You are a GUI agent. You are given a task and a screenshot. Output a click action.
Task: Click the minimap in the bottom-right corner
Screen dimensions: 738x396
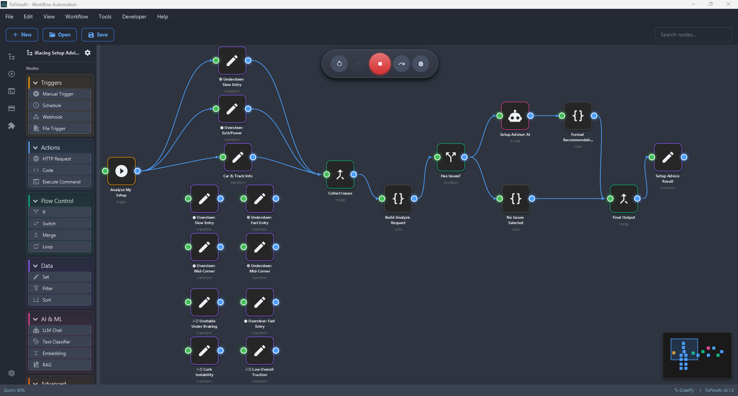(697, 355)
